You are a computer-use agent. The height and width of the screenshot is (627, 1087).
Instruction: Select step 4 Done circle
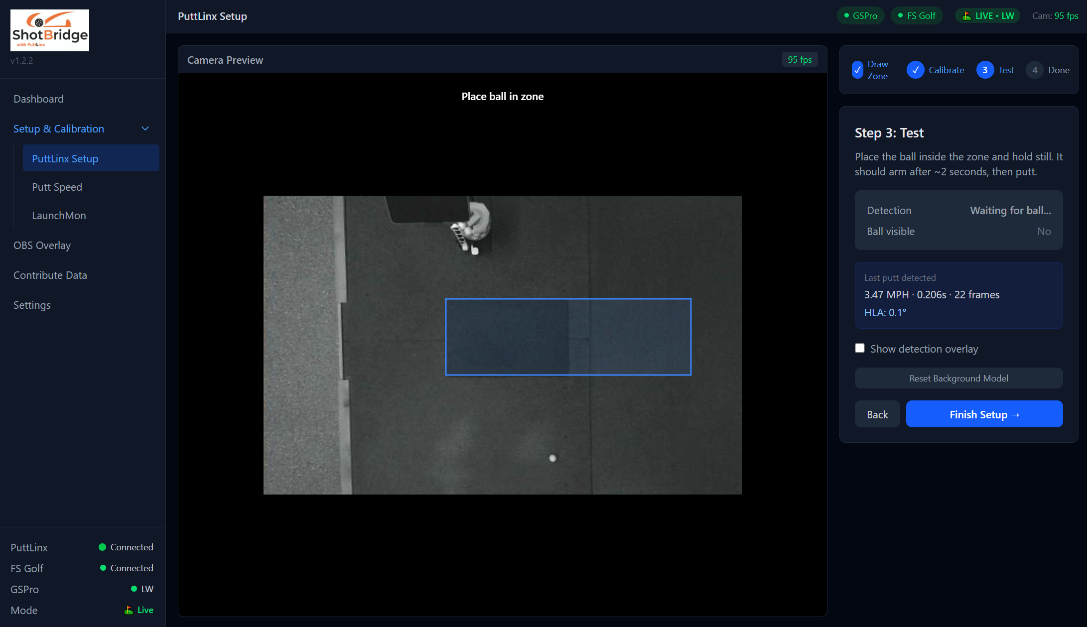(1035, 70)
